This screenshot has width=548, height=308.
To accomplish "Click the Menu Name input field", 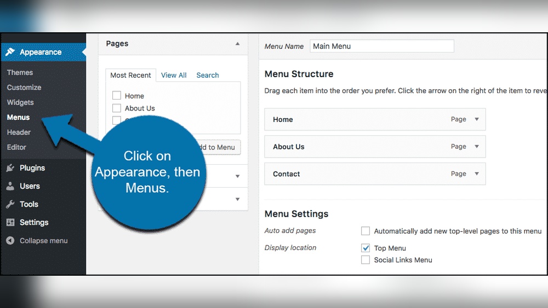I will [x=381, y=46].
